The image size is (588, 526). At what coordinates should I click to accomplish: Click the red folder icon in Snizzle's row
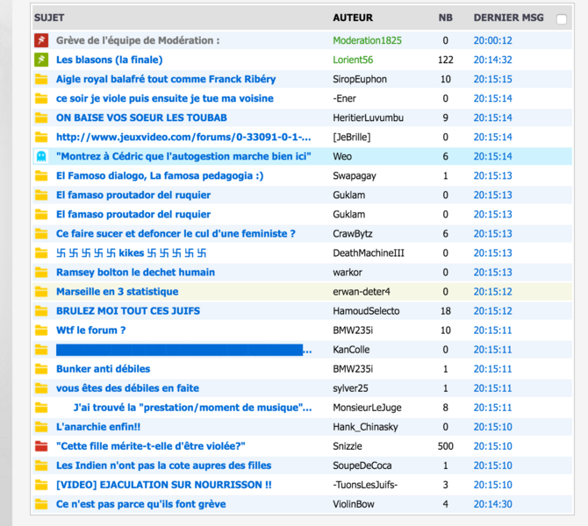pyautogui.click(x=40, y=446)
